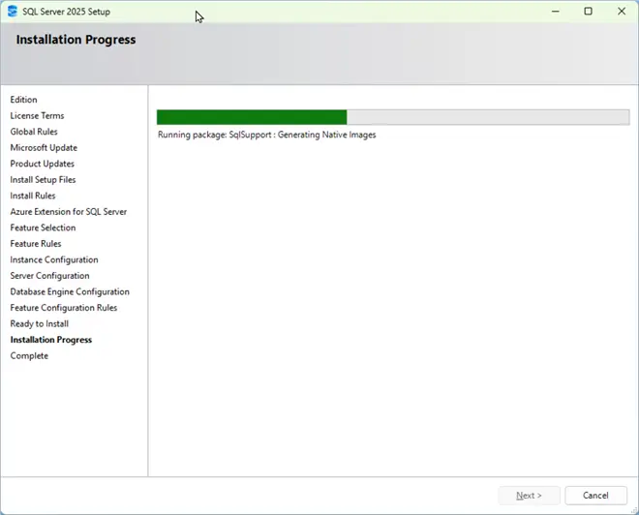Image resolution: width=639 pixels, height=515 pixels.
Task: Select the Database Engine Configuration step
Action: 70,291
